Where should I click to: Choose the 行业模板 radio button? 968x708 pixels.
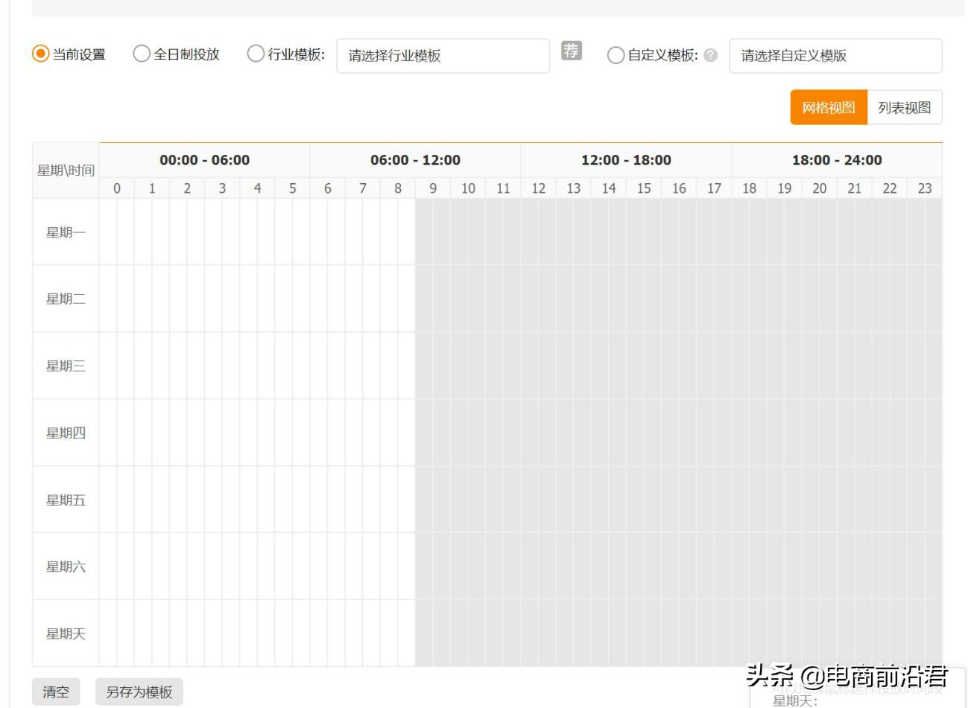[x=256, y=54]
